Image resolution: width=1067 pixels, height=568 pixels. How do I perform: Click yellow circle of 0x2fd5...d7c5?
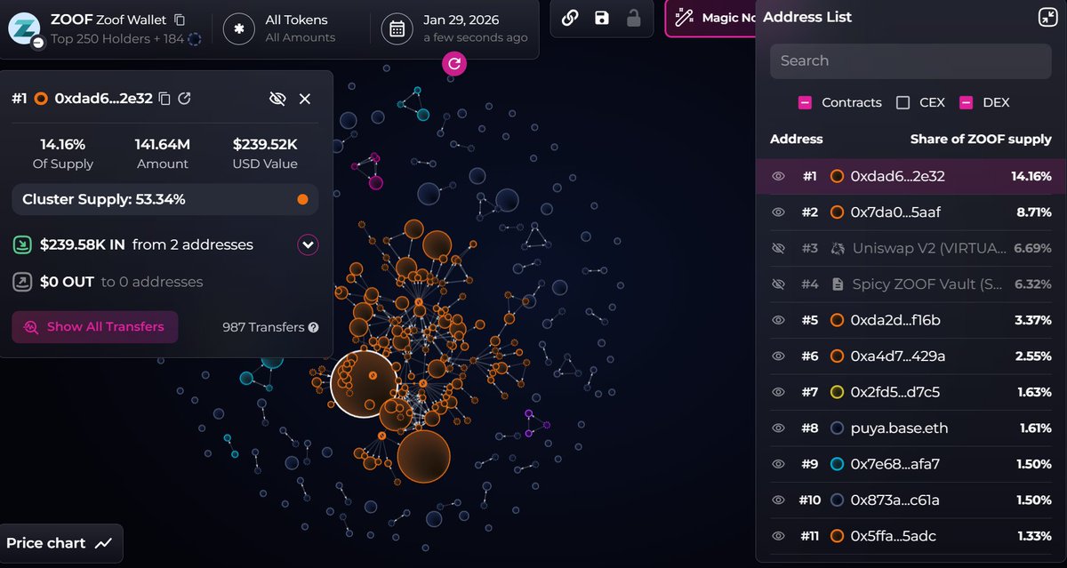coord(837,392)
